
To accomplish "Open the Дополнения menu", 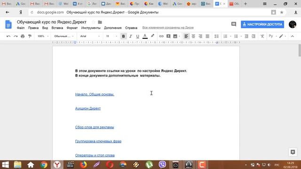I will tap(113, 28).
